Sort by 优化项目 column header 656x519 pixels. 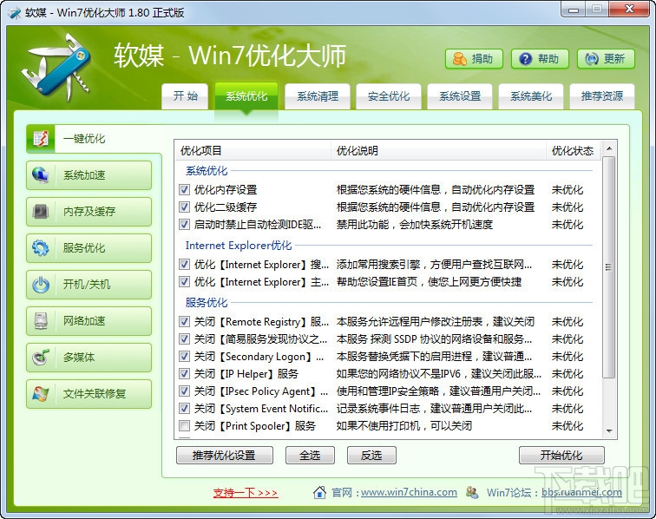click(x=253, y=151)
